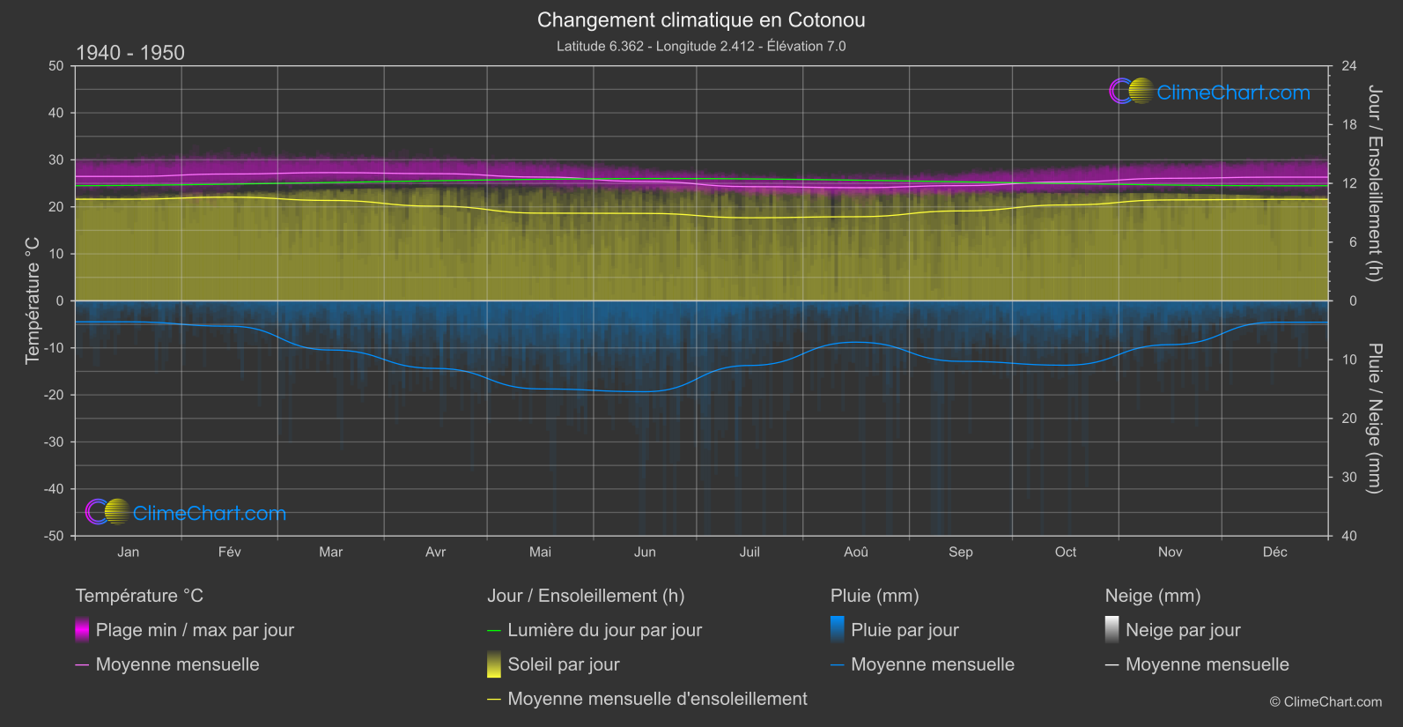1403x727 pixels.
Task: Click the Mai month label on x-axis
Action: (540, 552)
